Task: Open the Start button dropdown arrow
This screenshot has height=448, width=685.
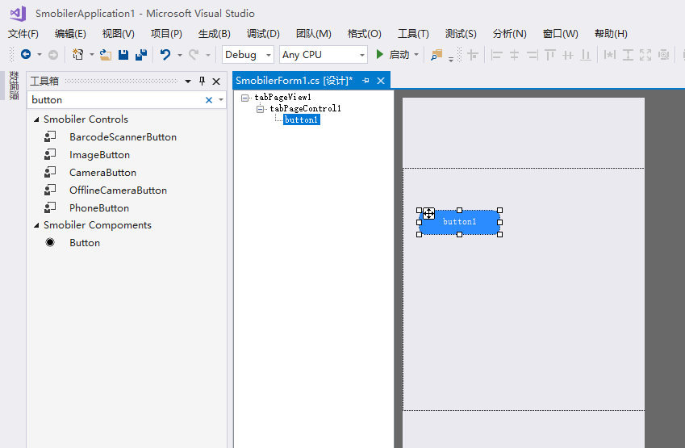Action: [416, 55]
